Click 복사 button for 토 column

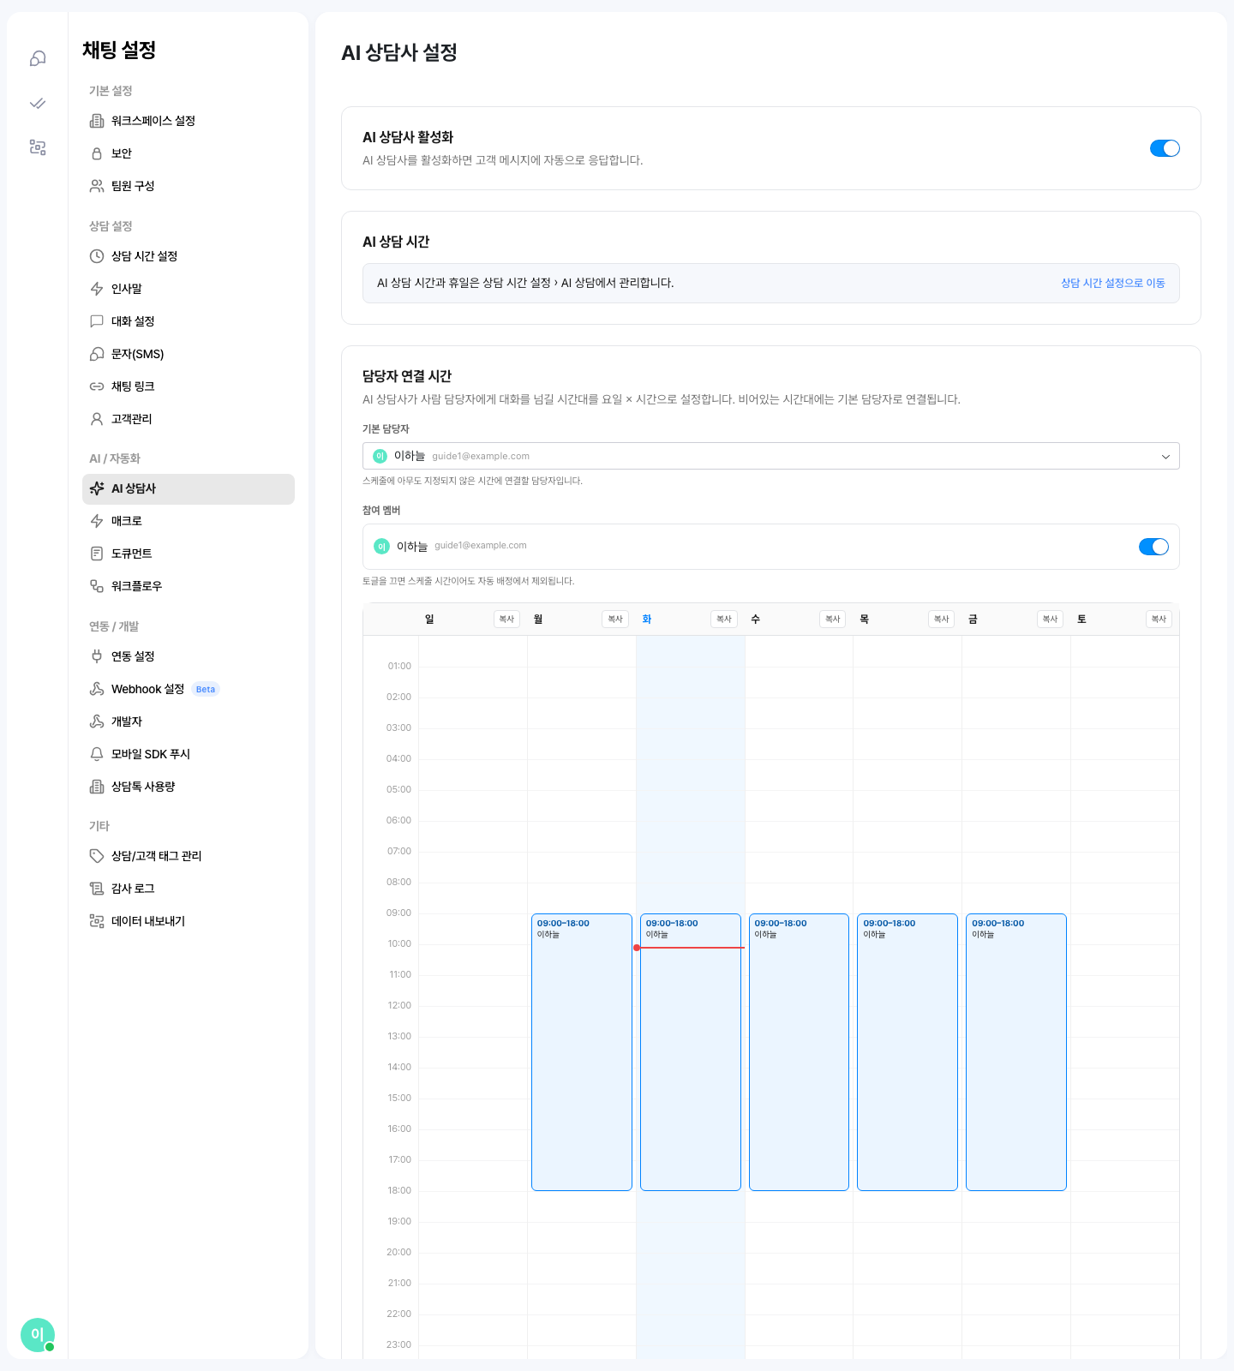(x=1159, y=619)
